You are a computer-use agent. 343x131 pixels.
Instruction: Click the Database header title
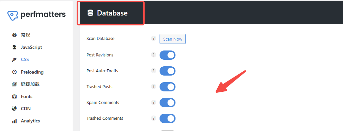point(112,13)
